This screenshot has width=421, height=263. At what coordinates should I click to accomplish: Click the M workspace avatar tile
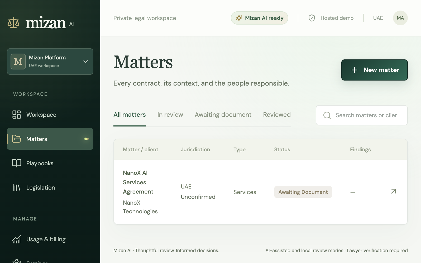[x=18, y=62]
